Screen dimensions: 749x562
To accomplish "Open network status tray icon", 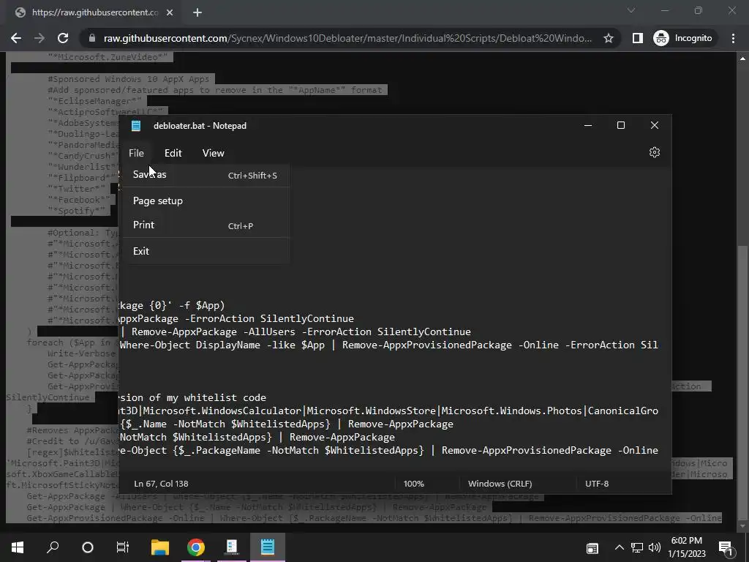I will [637, 547].
